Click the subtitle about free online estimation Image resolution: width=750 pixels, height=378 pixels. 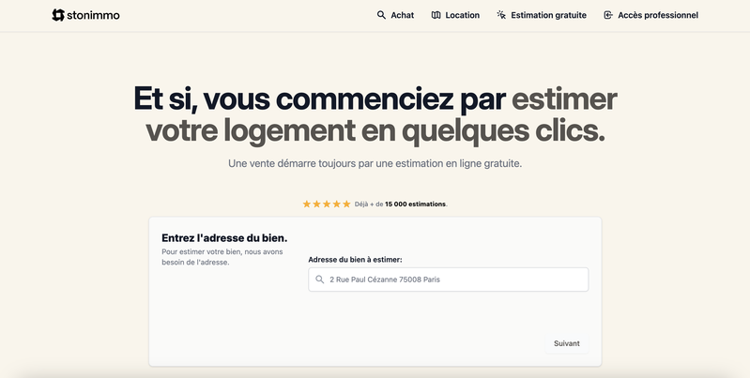click(375, 163)
